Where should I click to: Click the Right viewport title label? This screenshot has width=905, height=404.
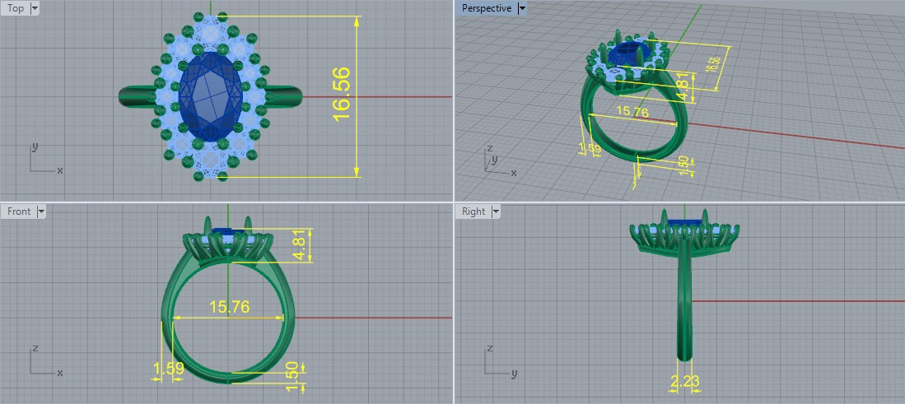[x=473, y=211]
